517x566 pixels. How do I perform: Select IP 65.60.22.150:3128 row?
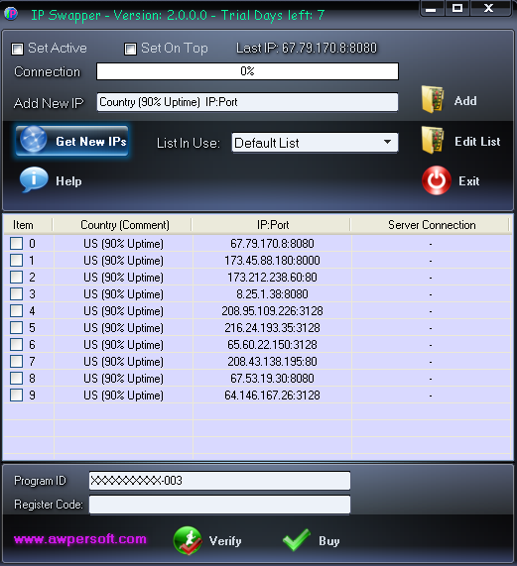click(x=272, y=344)
